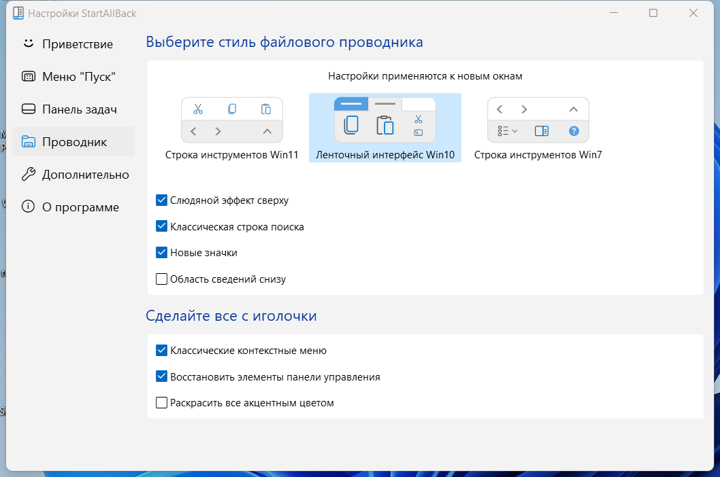The width and height of the screenshot is (720, 477).
Task: Click the taskbar icon beside Панель задач
Action: (x=29, y=109)
